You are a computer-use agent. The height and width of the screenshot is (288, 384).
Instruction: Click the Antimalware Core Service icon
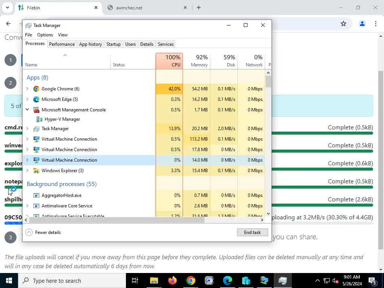click(36, 206)
